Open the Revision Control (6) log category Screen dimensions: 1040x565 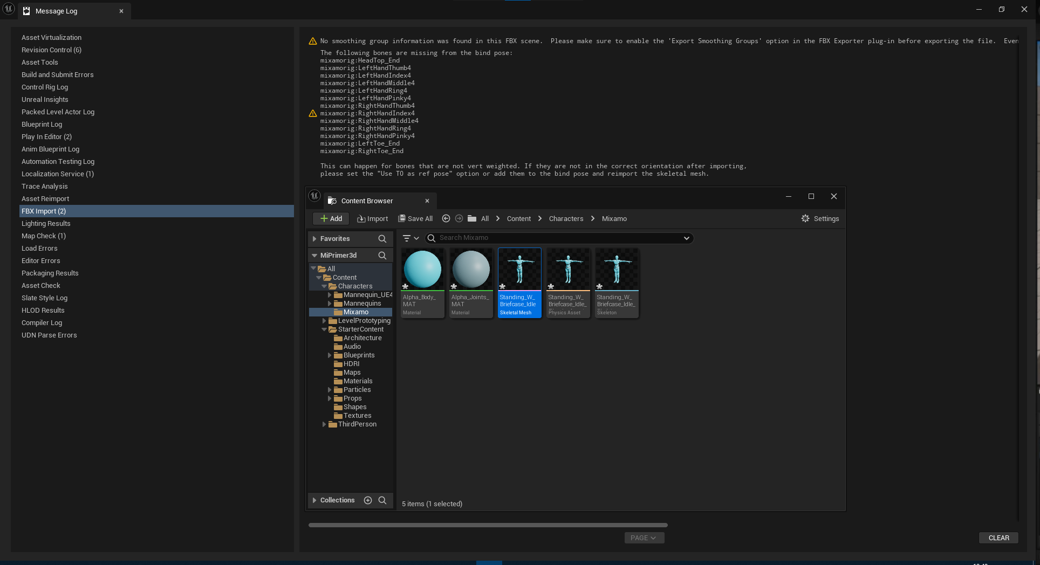click(x=156, y=50)
